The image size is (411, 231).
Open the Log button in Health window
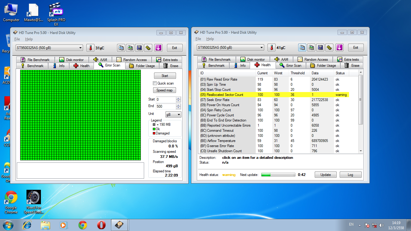(x=351, y=175)
